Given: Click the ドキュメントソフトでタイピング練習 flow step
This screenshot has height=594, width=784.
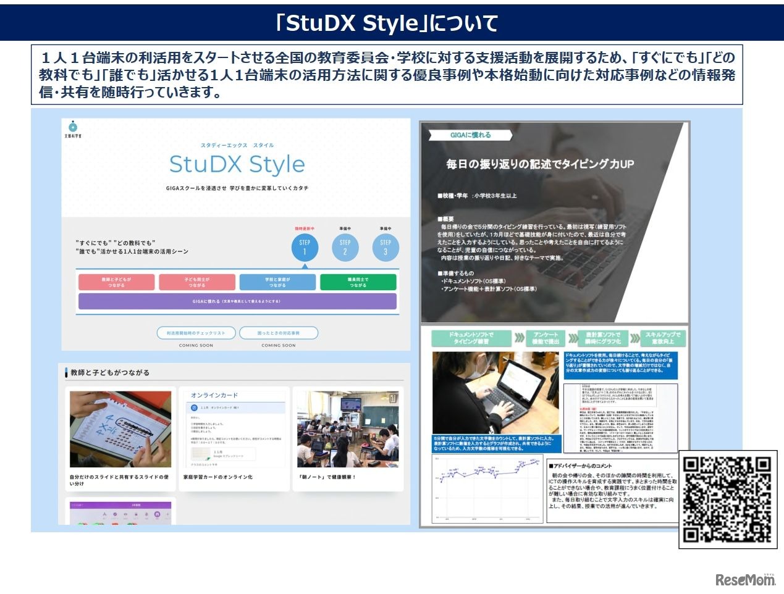Looking at the screenshot, I should (471, 338).
